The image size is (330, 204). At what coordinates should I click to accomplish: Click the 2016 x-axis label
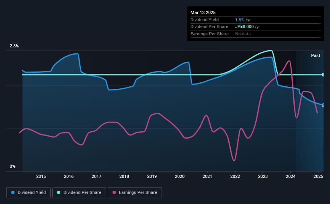[69, 176]
